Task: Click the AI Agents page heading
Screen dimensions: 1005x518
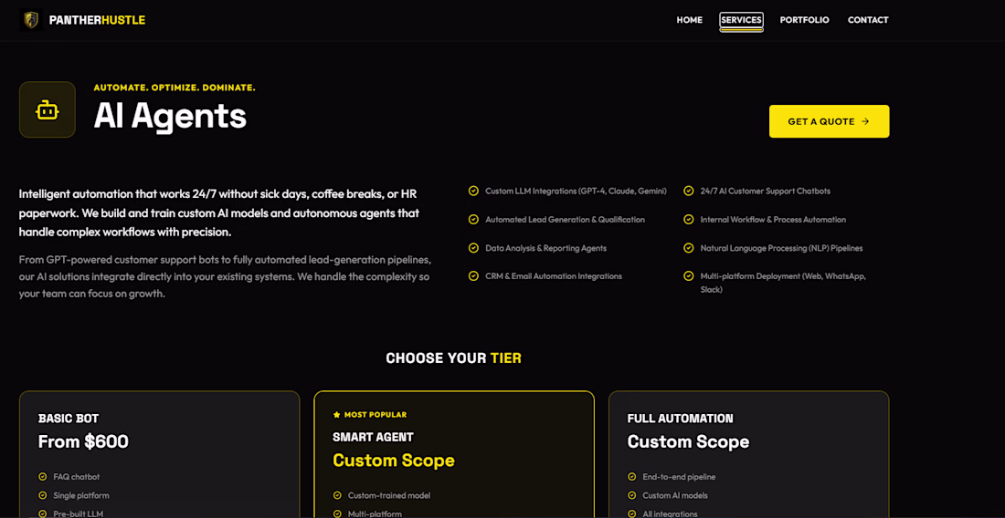Action: (x=170, y=117)
